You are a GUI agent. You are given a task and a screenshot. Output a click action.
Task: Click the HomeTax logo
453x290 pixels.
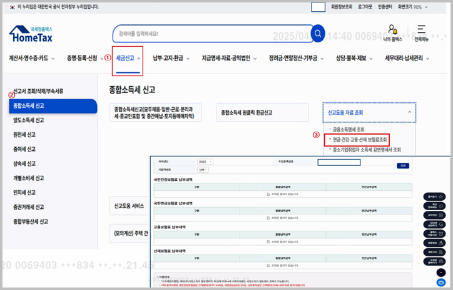pos(31,34)
